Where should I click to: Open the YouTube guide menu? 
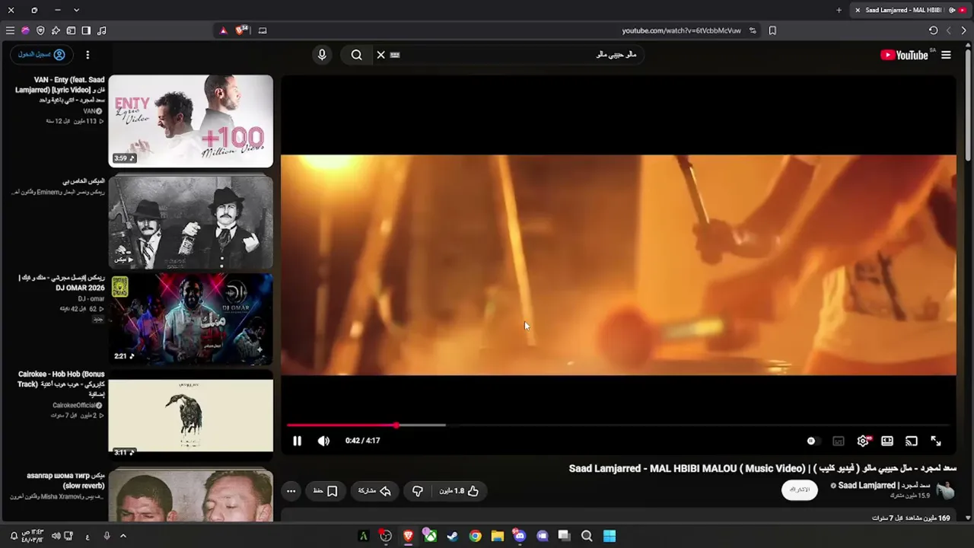point(946,55)
